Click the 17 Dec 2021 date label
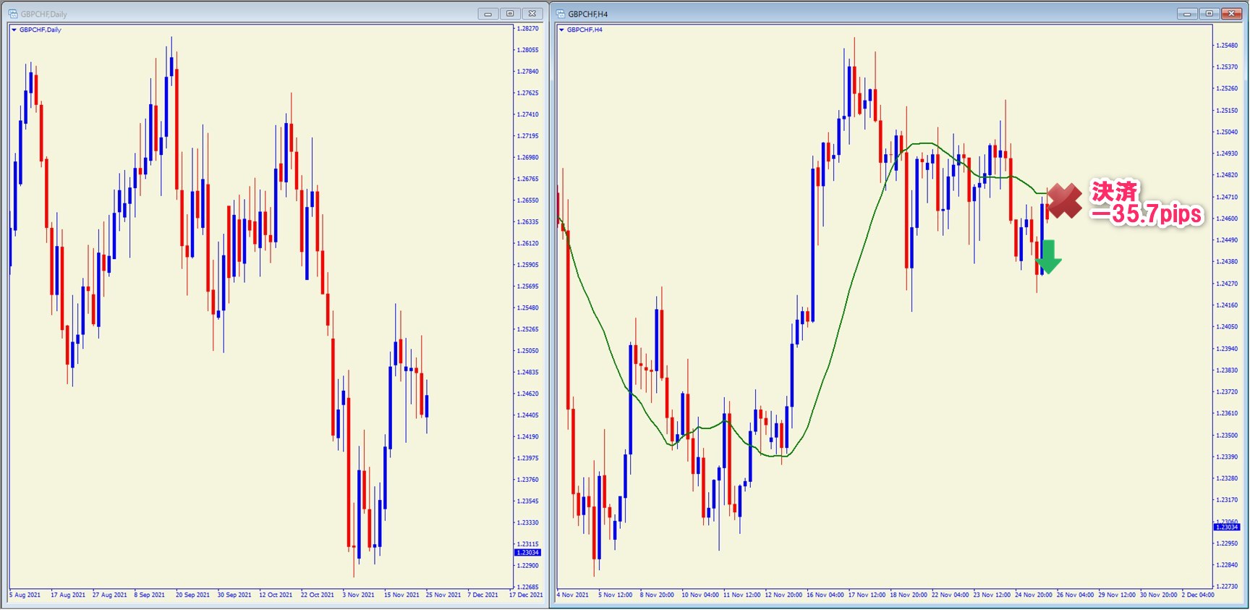 (x=526, y=596)
